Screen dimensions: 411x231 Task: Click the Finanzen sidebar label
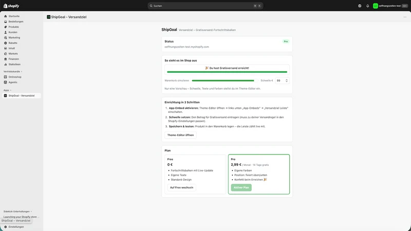pyautogui.click(x=14, y=59)
